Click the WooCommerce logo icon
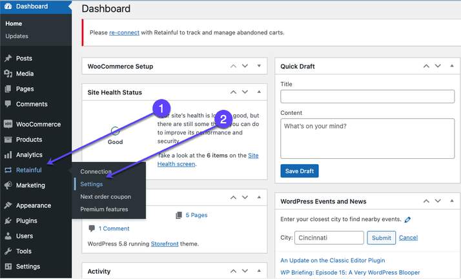Image resolution: width=461 pixels, height=279 pixels. pos(8,124)
